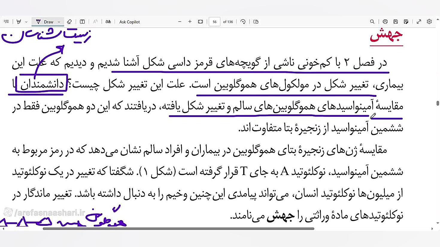
Task: Click the horizontal scrollbar right arrow
Action: tap(432, 229)
